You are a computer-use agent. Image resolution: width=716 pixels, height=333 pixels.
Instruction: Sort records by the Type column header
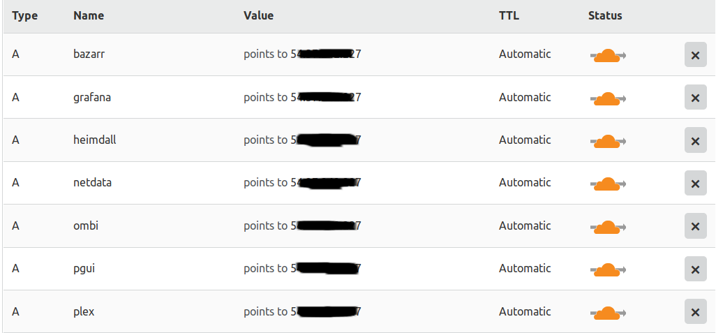click(x=24, y=16)
